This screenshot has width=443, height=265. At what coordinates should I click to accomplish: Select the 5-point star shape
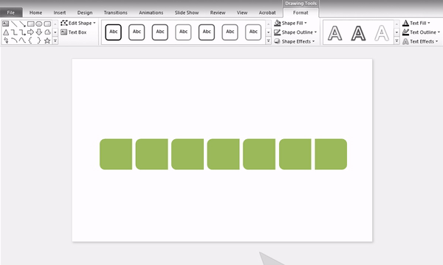[47, 40]
